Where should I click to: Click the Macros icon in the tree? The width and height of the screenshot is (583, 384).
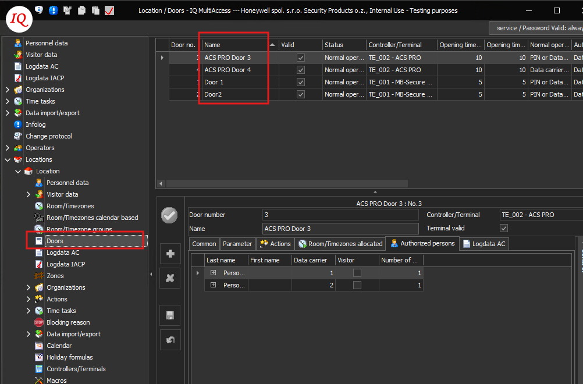click(38, 381)
